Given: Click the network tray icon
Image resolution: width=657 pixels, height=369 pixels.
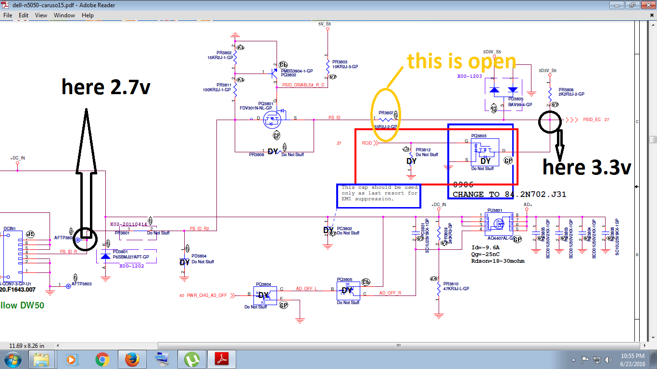Looking at the screenshot, I should pos(597,359).
